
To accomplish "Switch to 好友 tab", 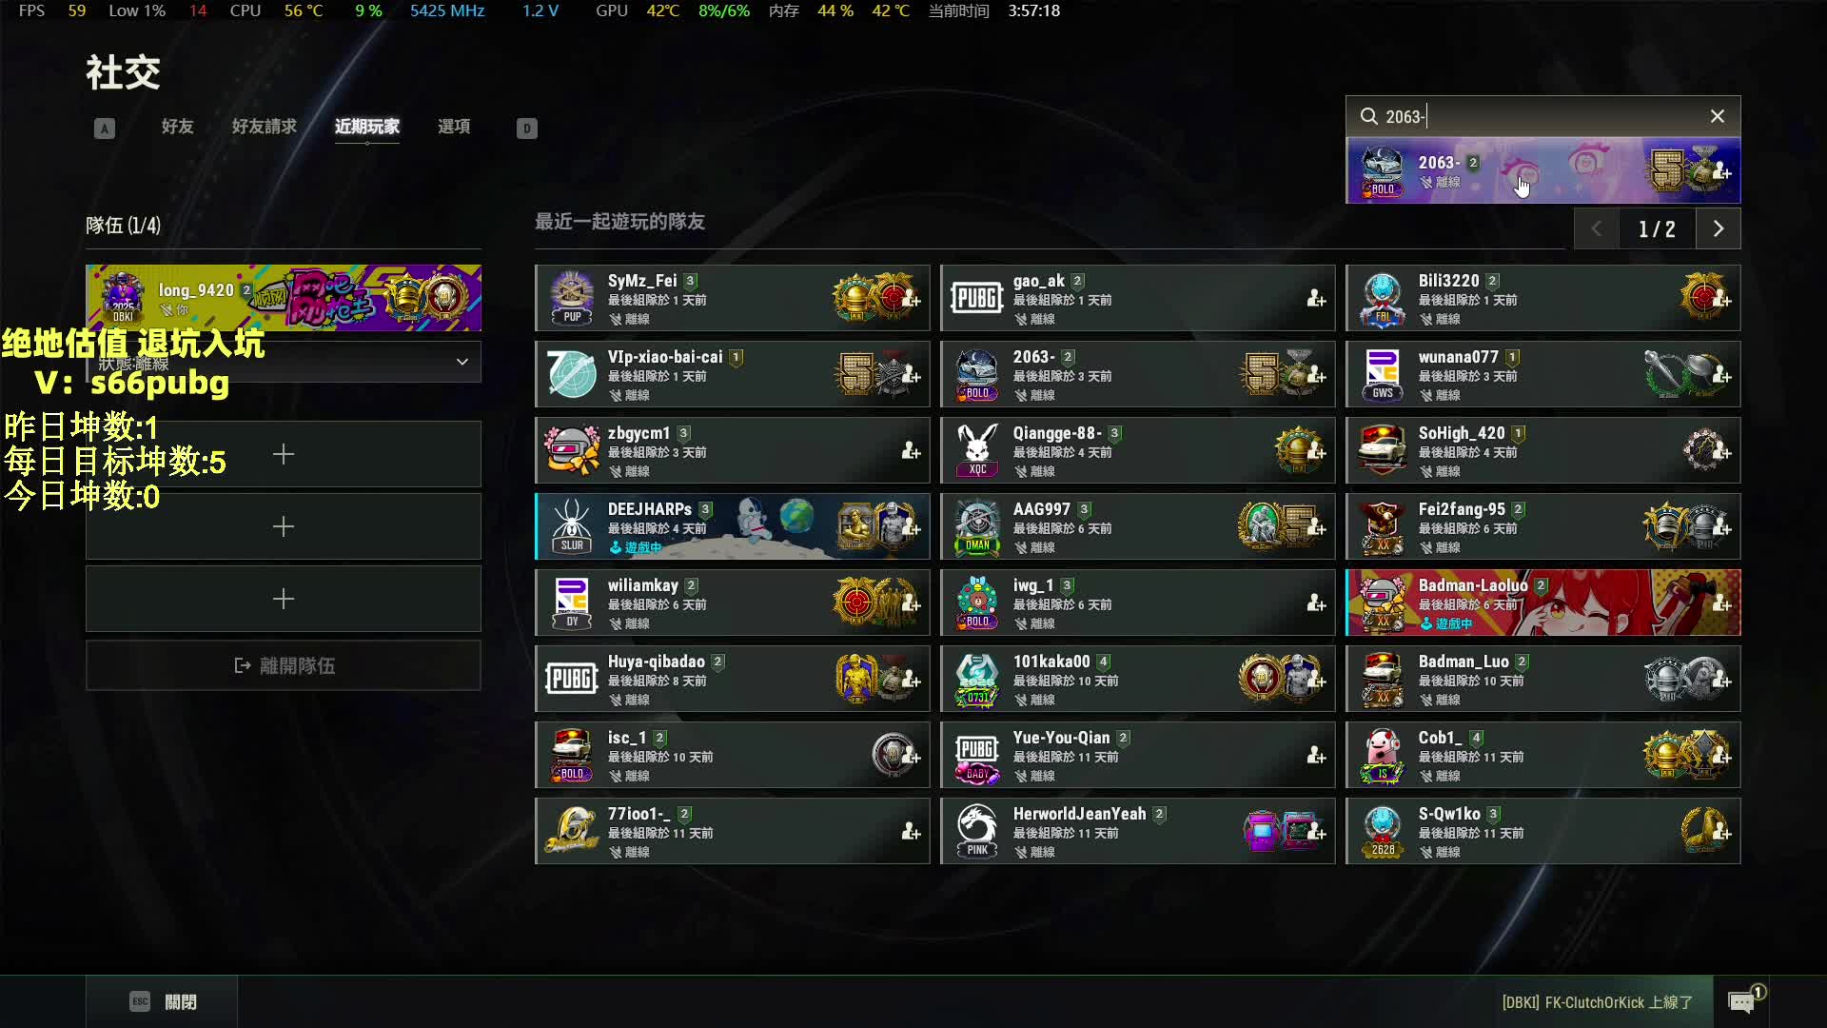I will (177, 127).
